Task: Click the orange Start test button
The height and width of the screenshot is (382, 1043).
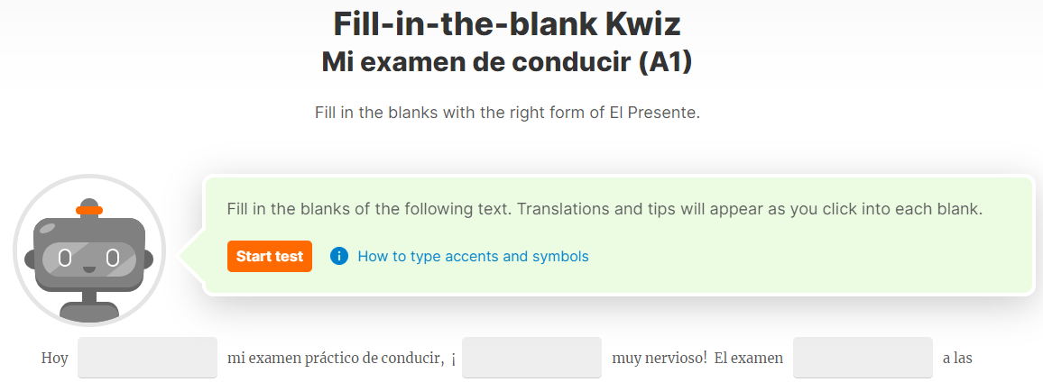Action: tap(270, 257)
